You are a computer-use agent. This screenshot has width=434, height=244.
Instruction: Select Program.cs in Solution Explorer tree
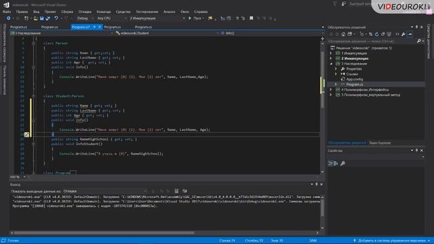[354, 84]
